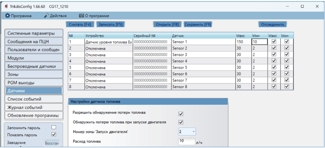
Task: Click the TrikdisConfig app icon in title bar
Action: coord(6,6)
